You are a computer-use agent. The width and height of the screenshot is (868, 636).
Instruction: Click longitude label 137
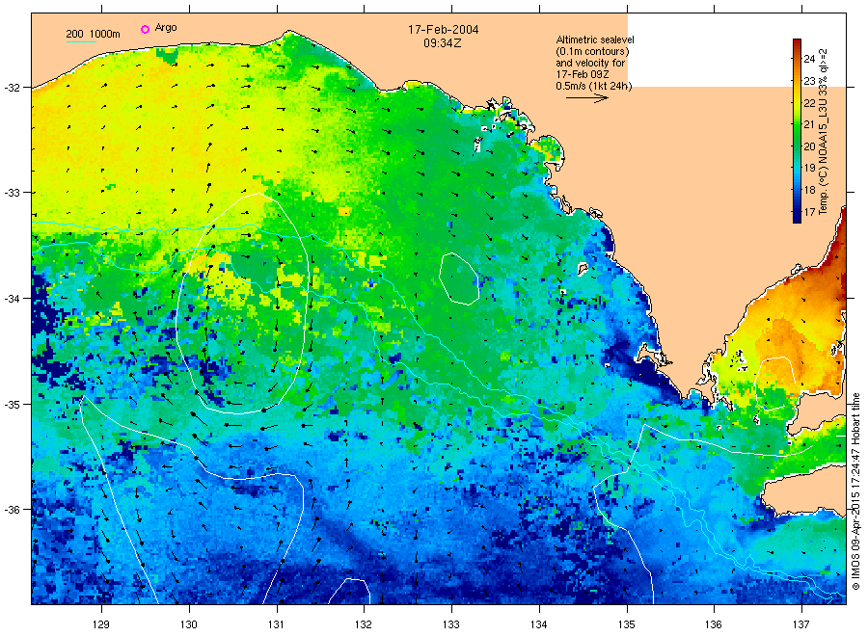(x=801, y=624)
